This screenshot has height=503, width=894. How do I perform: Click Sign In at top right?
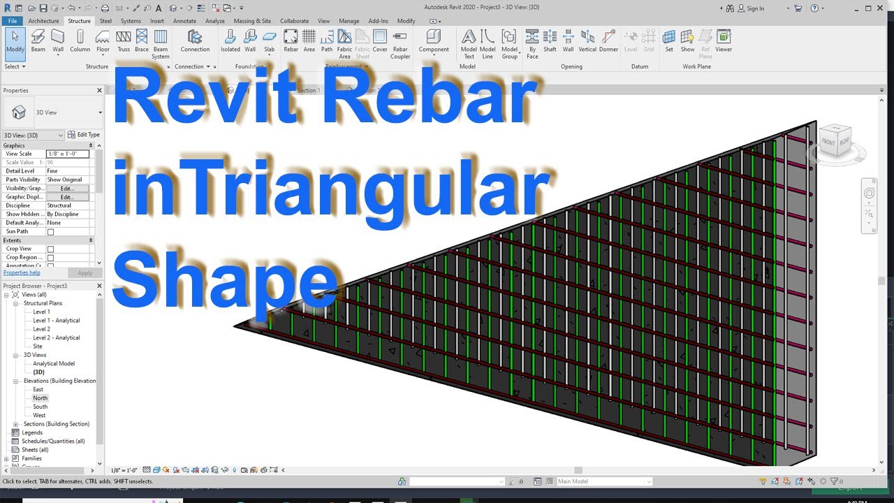click(x=751, y=8)
